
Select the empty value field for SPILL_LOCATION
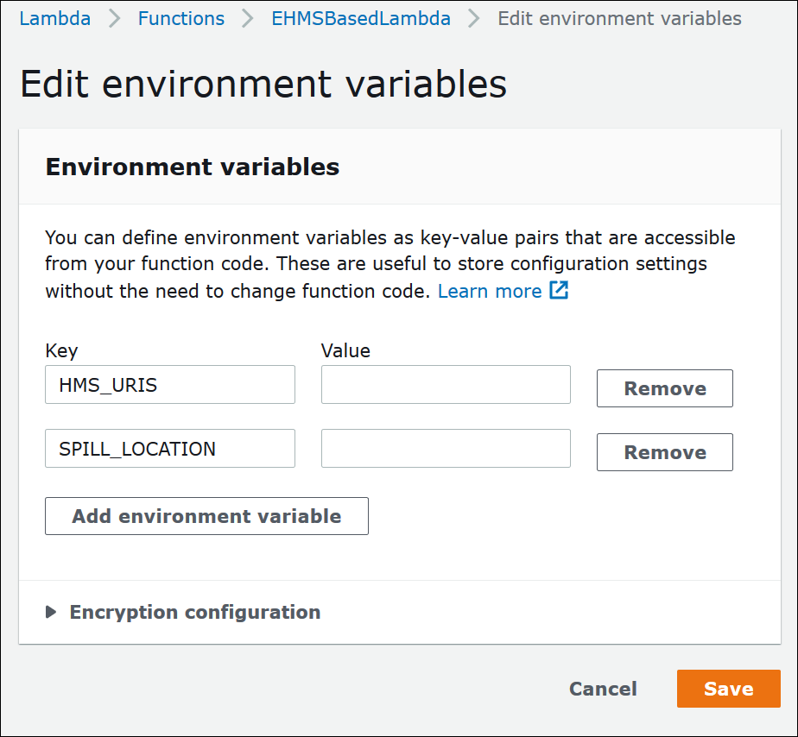(445, 448)
